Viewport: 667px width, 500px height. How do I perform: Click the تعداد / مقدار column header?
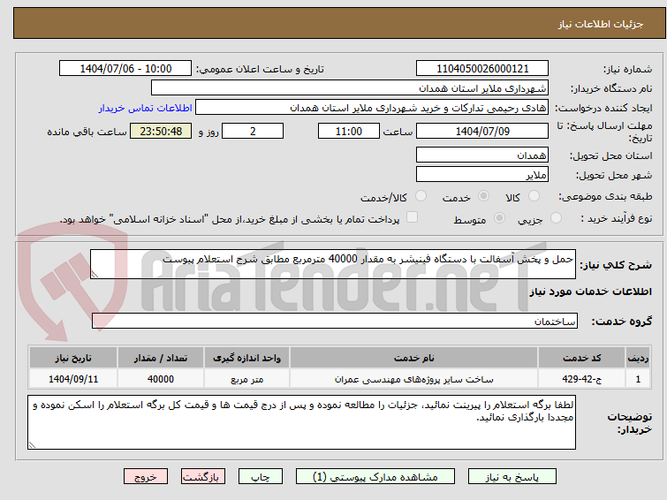point(161,358)
